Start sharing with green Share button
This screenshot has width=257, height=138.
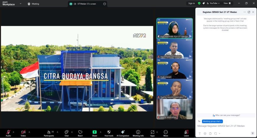point(95,133)
